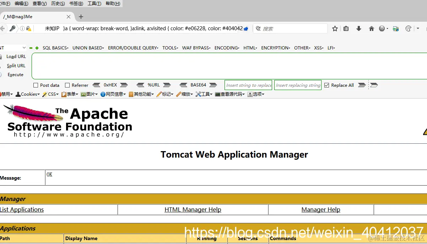Click the lock warning icon in the address bar
Image resolution: width=427 pixels, height=244 pixels.
coord(28,28)
